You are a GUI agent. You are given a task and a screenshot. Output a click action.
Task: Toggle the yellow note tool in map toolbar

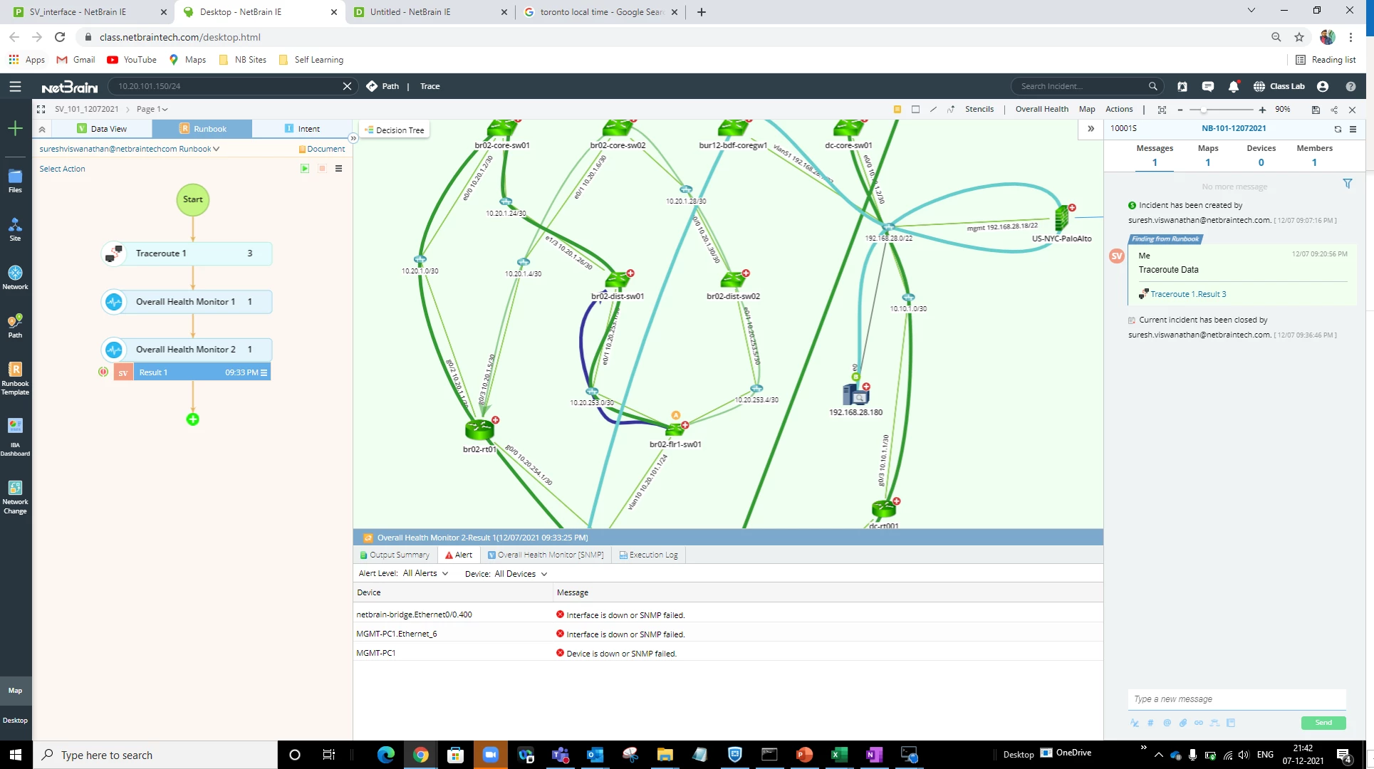tap(897, 110)
